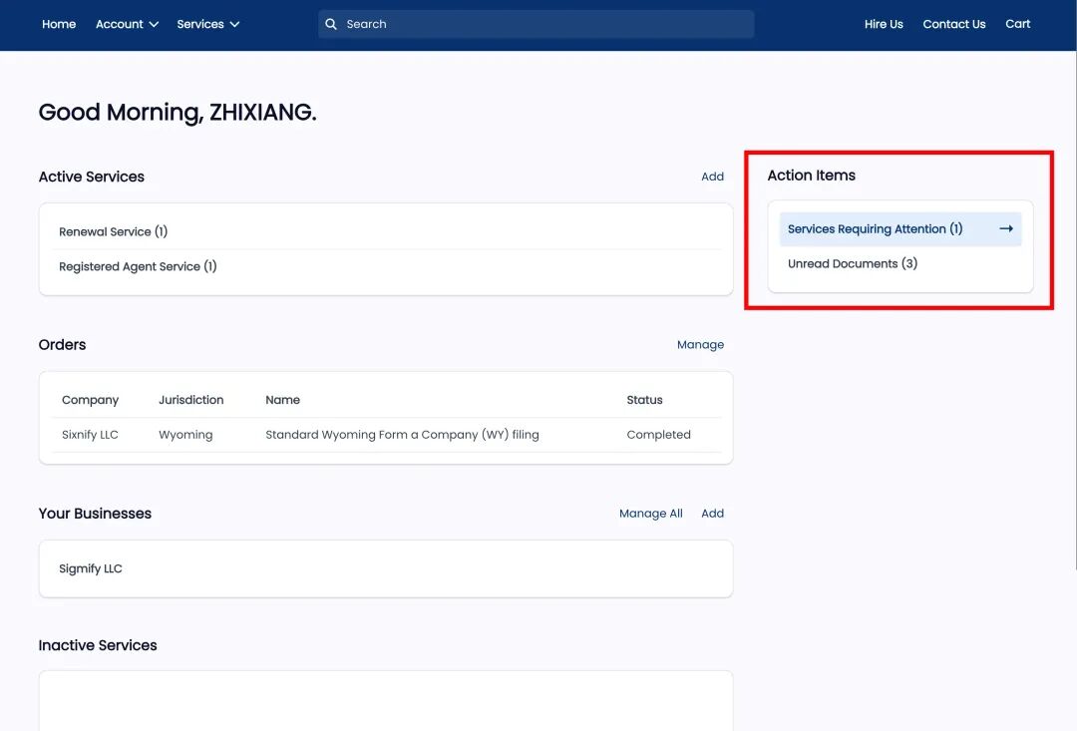1077x731 pixels.
Task: Open the Sigmify LLC business
Action: tap(91, 568)
